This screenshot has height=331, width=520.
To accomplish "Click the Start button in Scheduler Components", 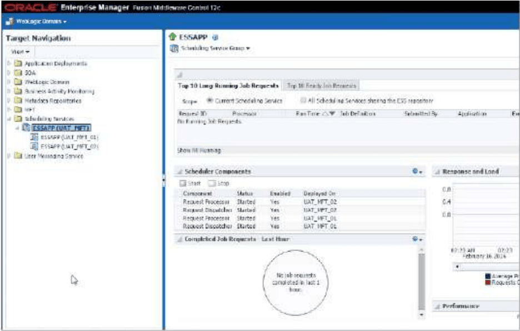I will click(x=190, y=183).
